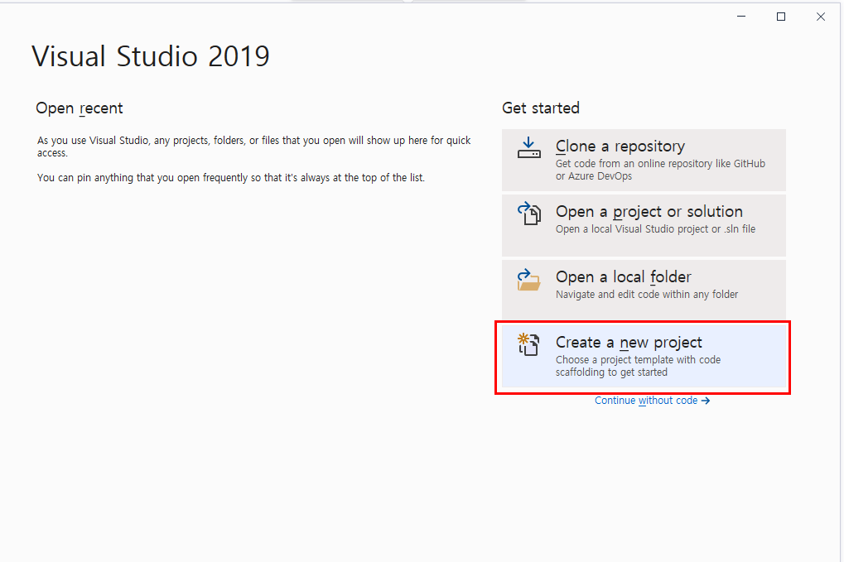Click 'You can pin anything' sentence
Viewport: 844px width, 562px height.
(231, 177)
